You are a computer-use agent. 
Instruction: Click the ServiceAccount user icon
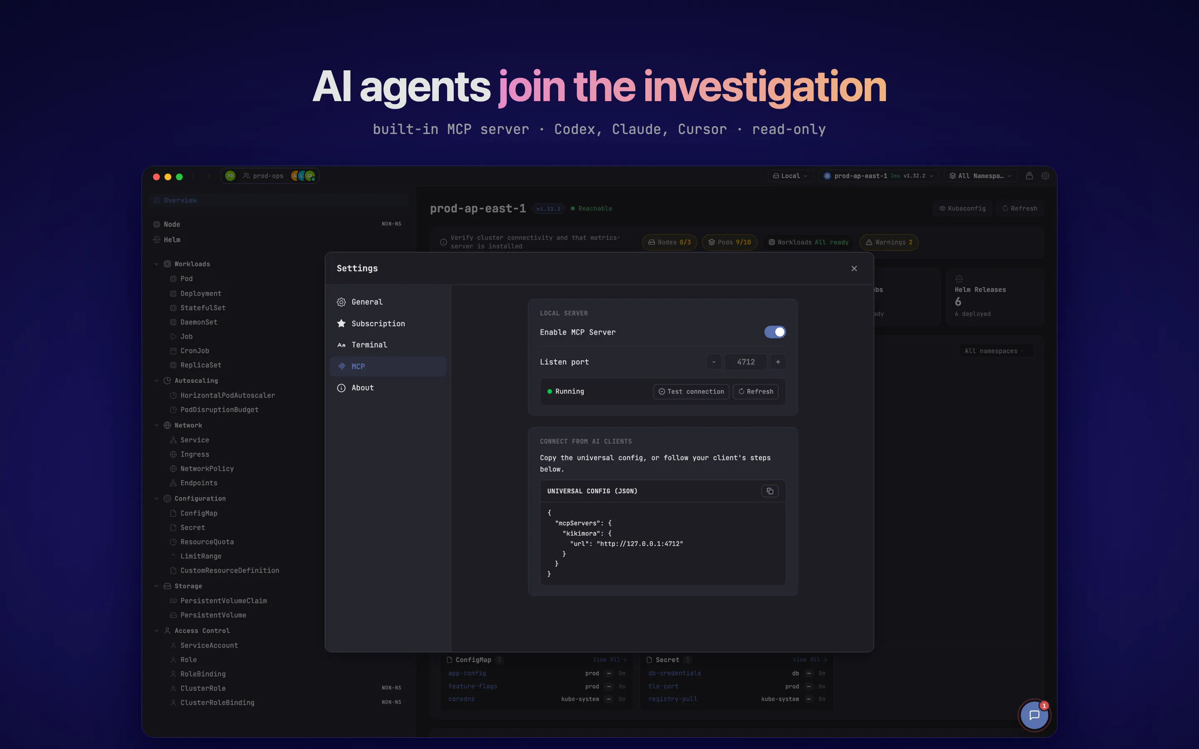(174, 645)
